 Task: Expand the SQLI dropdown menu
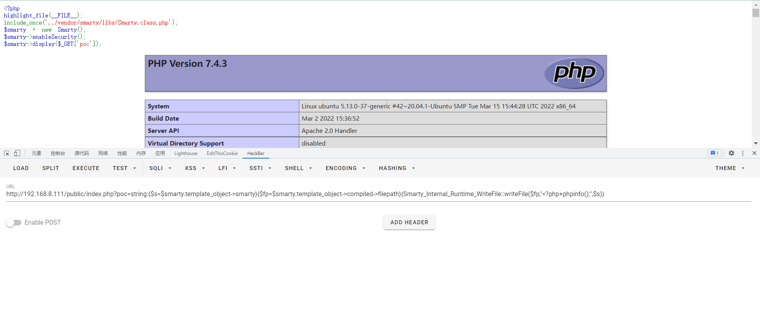[160, 168]
